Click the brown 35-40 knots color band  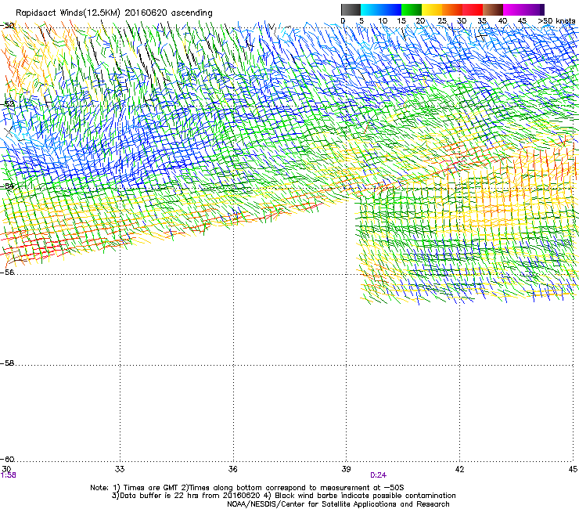click(493, 9)
